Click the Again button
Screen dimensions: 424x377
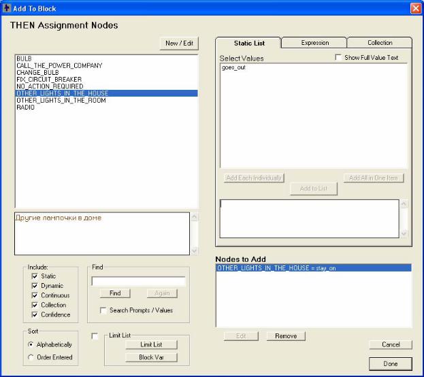click(x=162, y=293)
